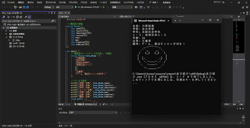Click the Solution Explorer search field

(x=29, y=21)
